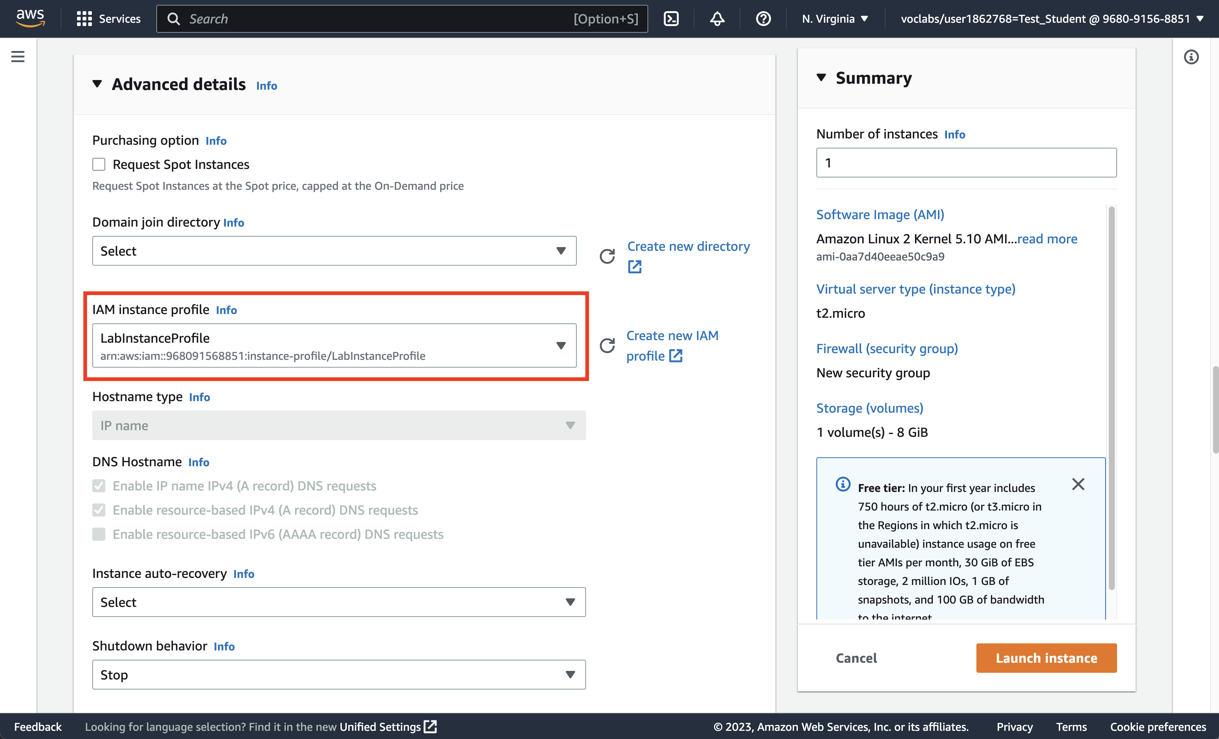The width and height of the screenshot is (1219, 739).
Task: Open the Services menu
Action: pyautogui.click(x=109, y=19)
